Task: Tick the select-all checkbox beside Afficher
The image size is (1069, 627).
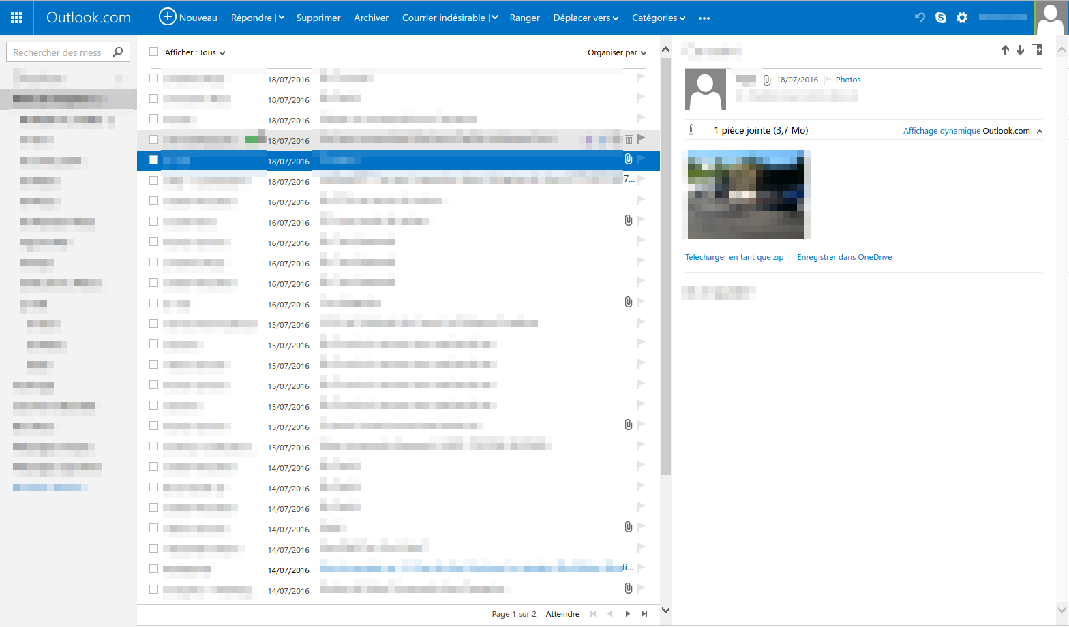Action: coord(153,52)
